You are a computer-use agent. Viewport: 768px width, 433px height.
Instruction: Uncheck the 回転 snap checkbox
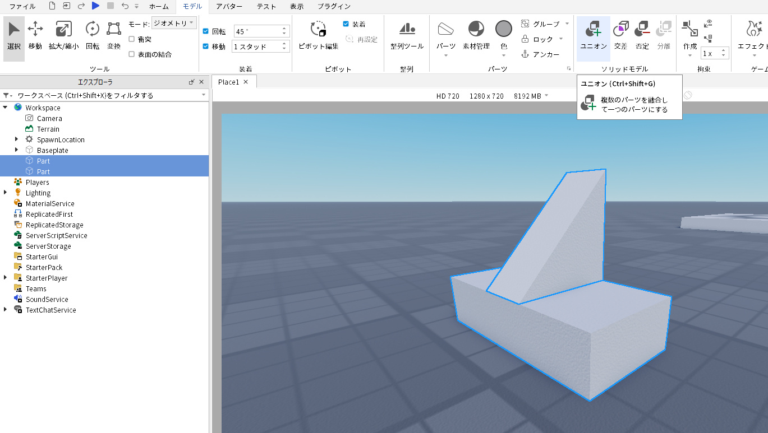(x=205, y=31)
